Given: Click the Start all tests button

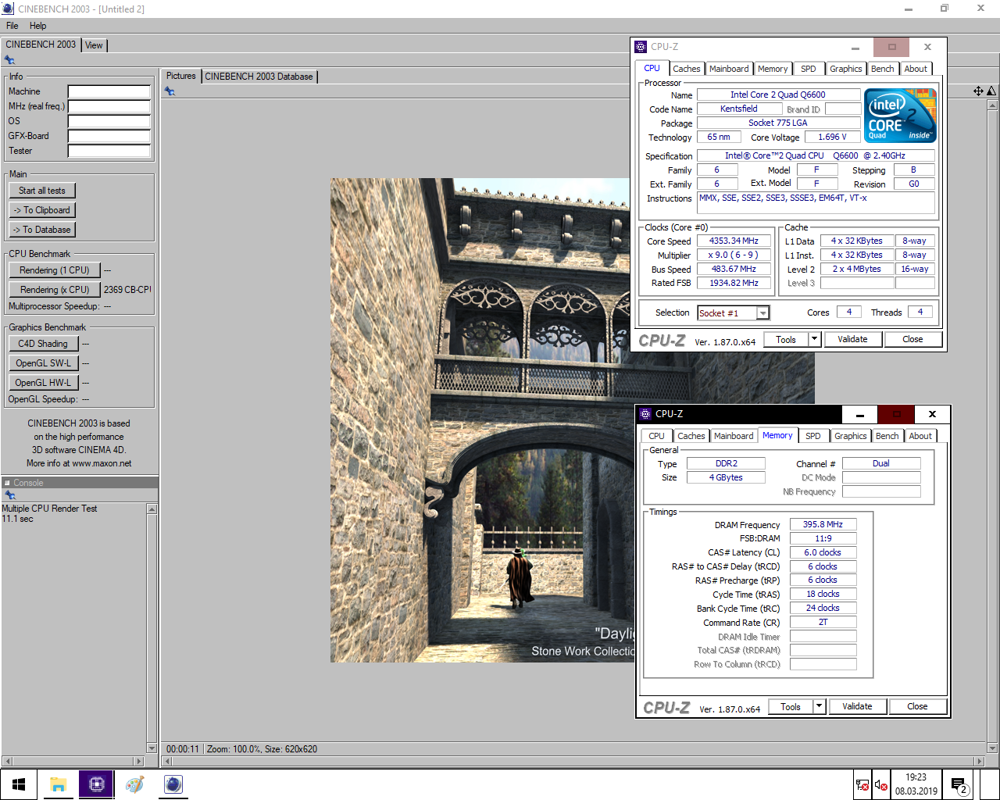Looking at the screenshot, I should [x=42, y=191].
